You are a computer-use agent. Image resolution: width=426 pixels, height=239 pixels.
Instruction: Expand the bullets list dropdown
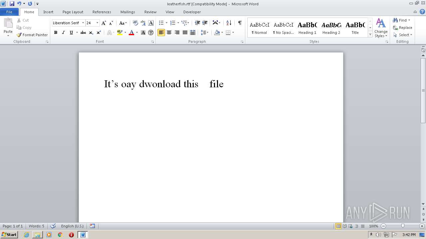click(166, 23)
